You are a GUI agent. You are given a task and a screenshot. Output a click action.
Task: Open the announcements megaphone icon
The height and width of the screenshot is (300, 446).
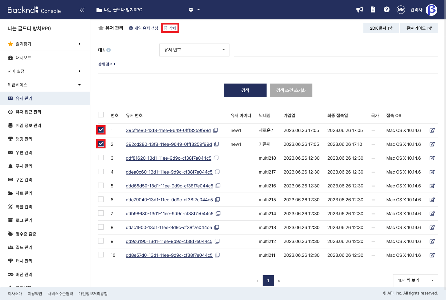pyautogui.click(x=360, y=10)
